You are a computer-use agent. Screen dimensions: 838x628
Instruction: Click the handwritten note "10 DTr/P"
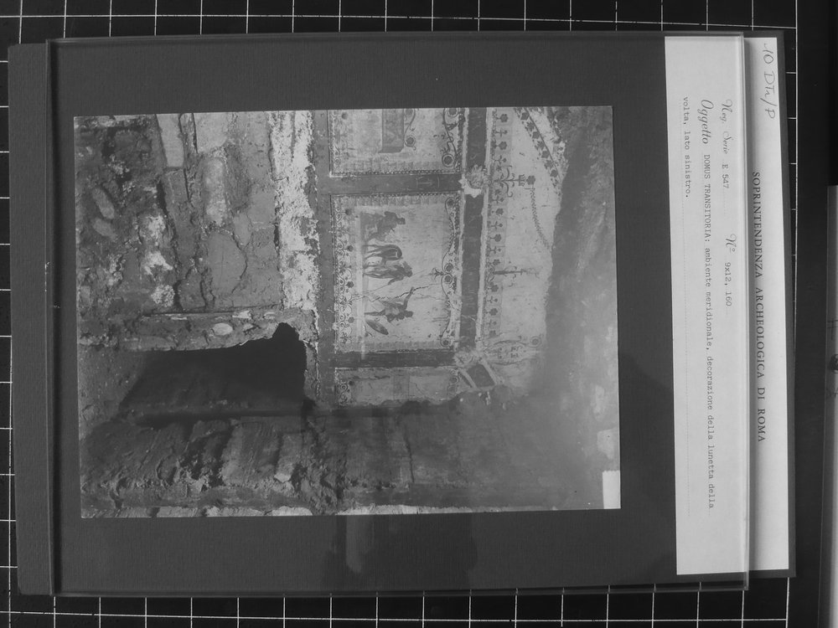point(768,79)
